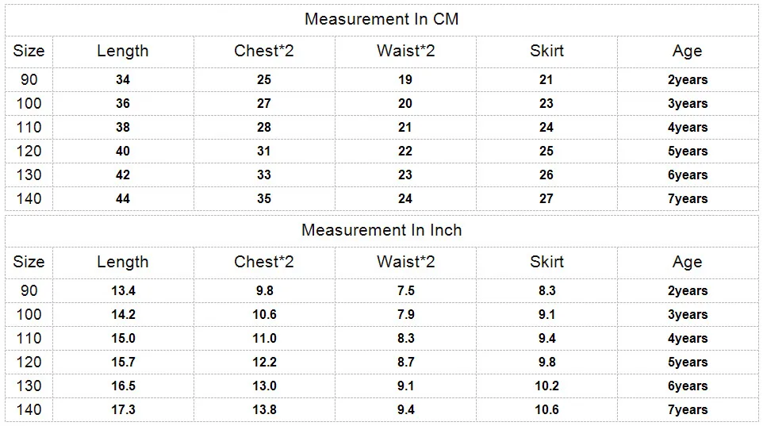Click the 2years cell in CM table
763x426 pixels.
687,80
